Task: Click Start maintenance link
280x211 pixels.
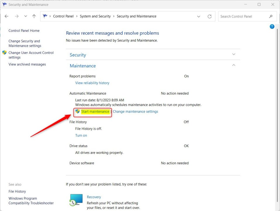Action: pos(95,111)
